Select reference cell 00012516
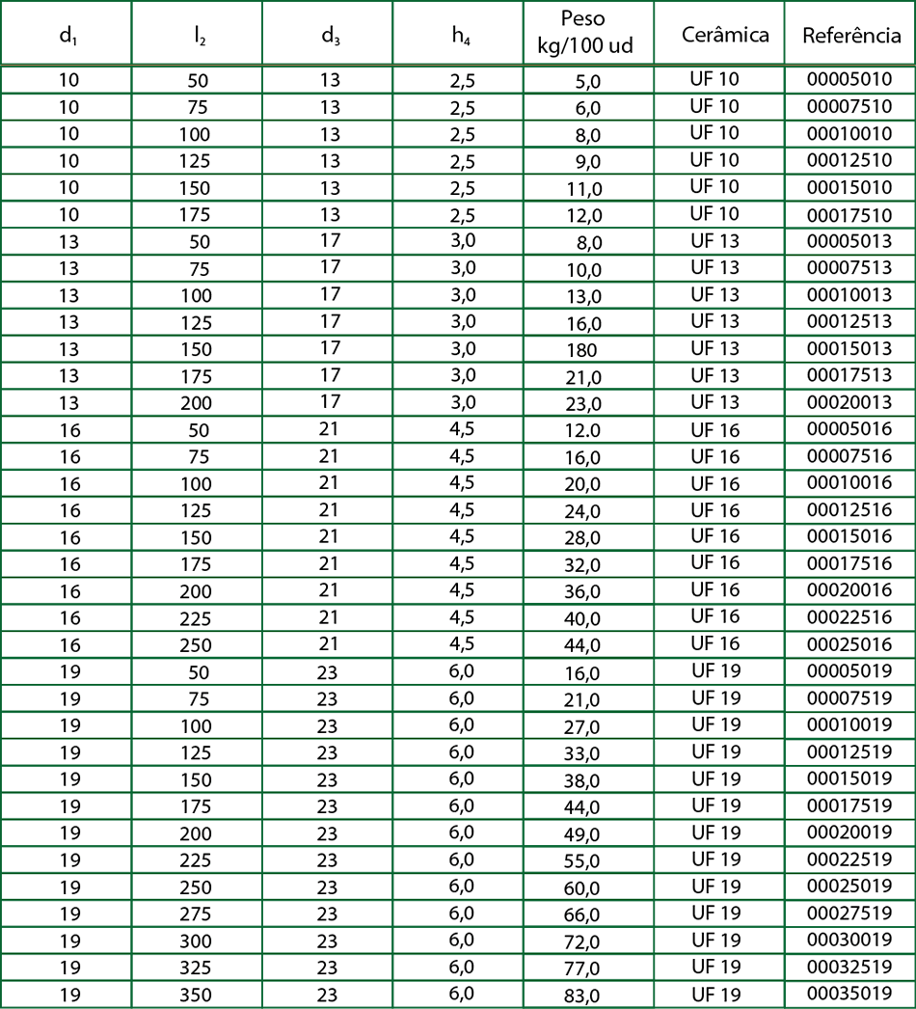This screenshot has height=1009, width=916. click(x=849, y=509)
